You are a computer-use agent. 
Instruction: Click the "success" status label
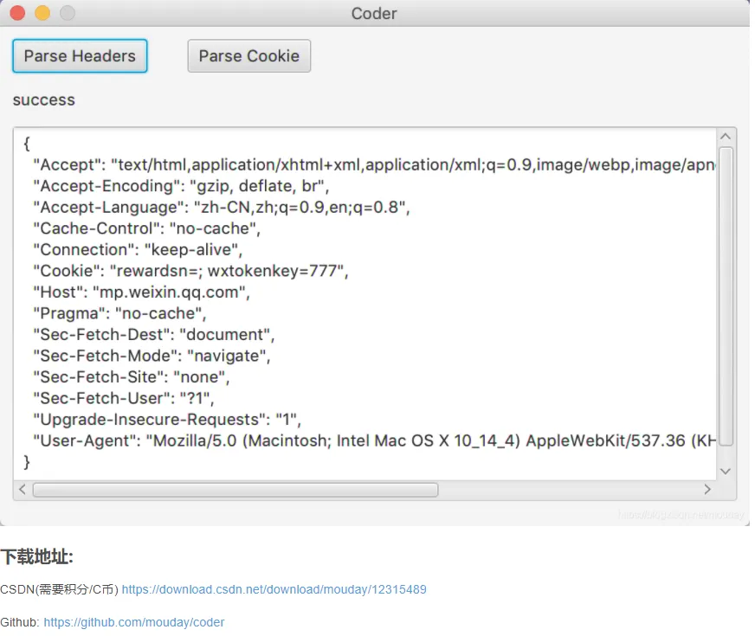click(x=44, y=100)
